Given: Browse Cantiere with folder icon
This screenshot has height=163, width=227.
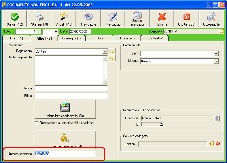Looking at the screenshot, I should coord(211,144).
